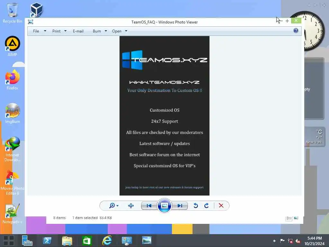Select the Firefox desktop shortcut
329x247 pixels.
click(13, 80)
